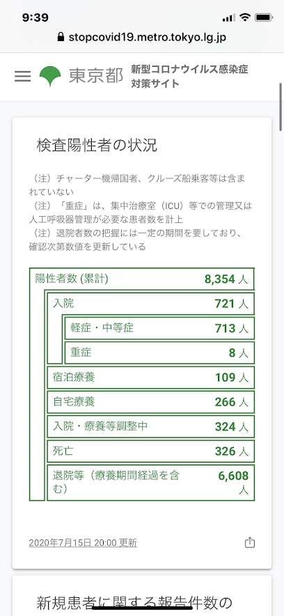
Task: Tap the stopcovid19.metro.tokyo.lg.jp address bar
Action: pos(142,38)
